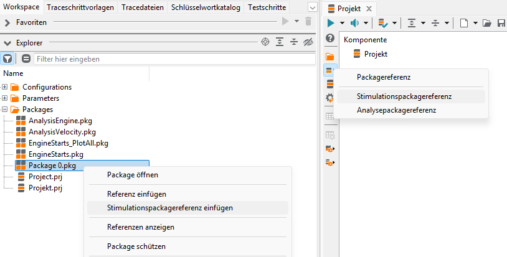The width and height of the screenshot is (507, 257).
Task: Expand the Favoriten section
Action: [x=7, y=22]
